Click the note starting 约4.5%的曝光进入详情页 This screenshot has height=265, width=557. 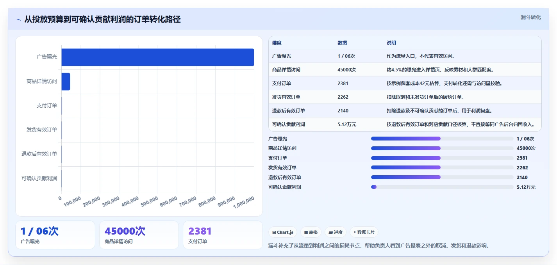440,69
